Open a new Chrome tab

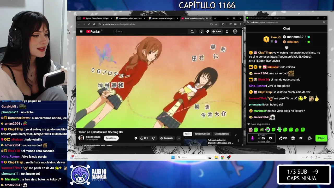215,18
